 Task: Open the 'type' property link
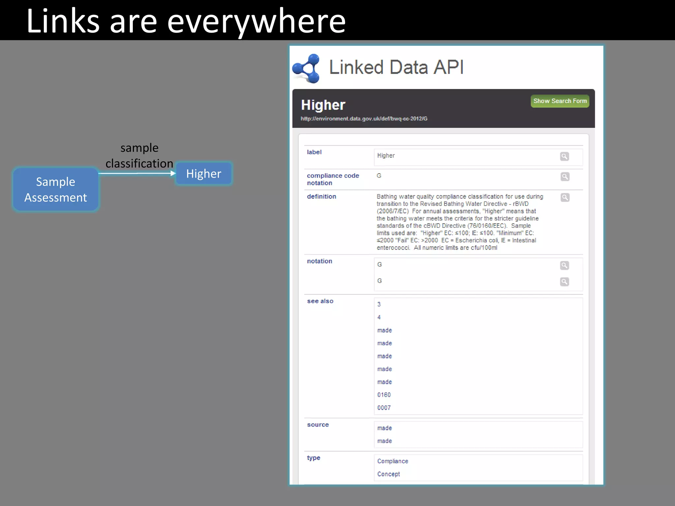313,458
